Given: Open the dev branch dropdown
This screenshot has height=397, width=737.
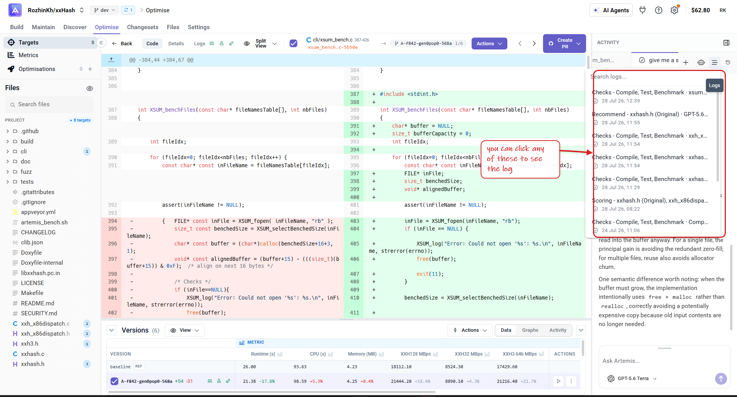Looking at the screenshot, I should (105, 10).
